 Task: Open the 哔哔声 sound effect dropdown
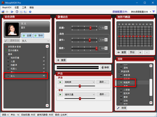pos(80,82)
